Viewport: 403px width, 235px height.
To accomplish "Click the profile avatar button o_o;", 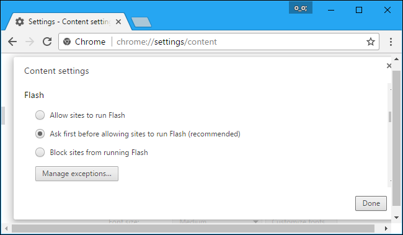I will (301, 8).
